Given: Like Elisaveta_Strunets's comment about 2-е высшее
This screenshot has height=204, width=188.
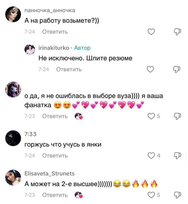Looking at the screenshot, I should [151, 195].
